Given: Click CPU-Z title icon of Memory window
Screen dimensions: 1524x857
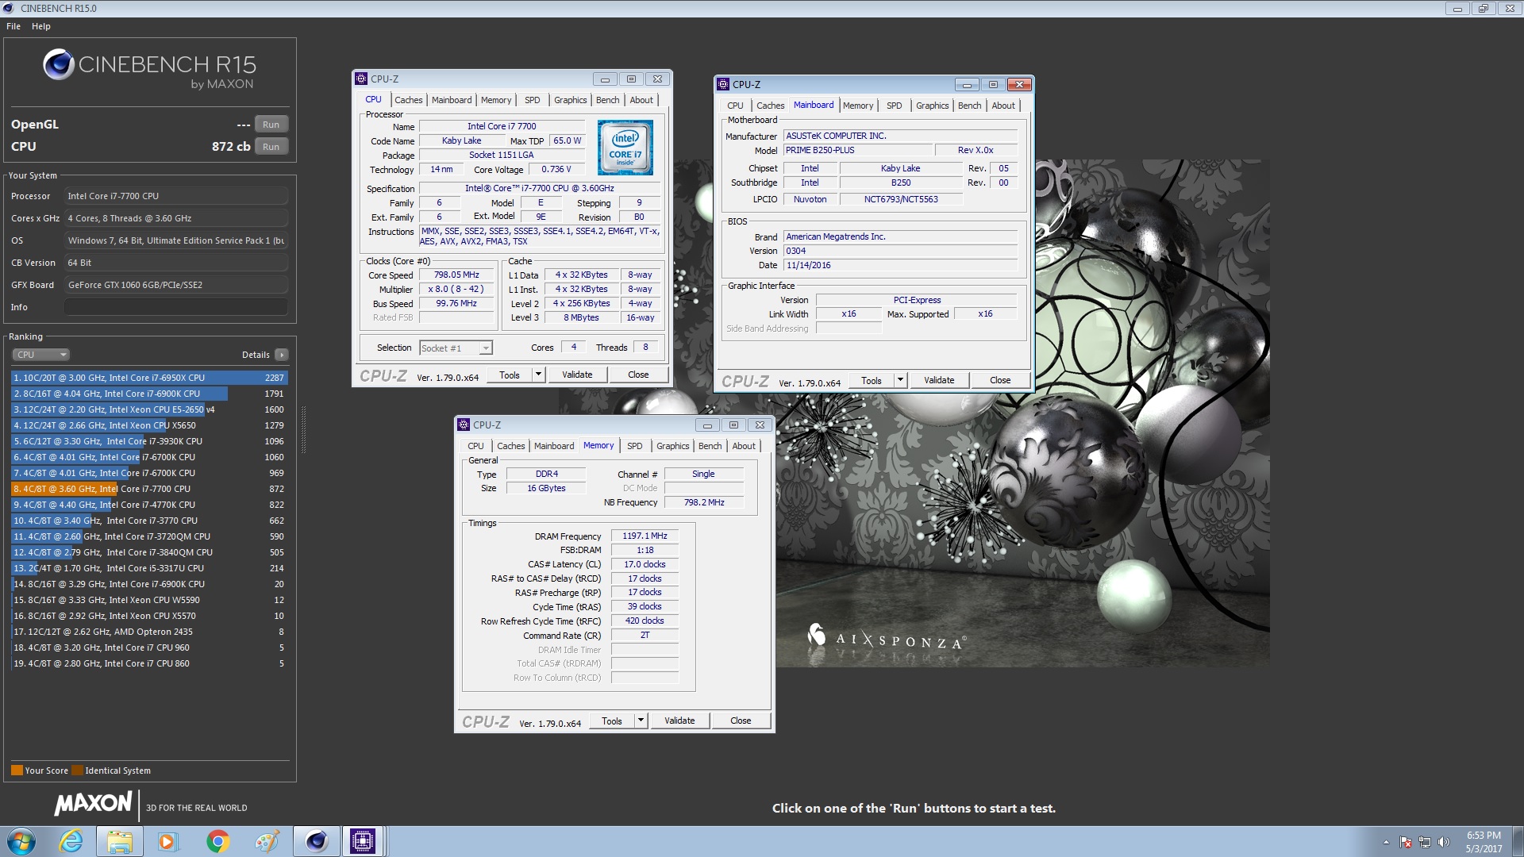Looking at the screenshot, I should [464, 425].
